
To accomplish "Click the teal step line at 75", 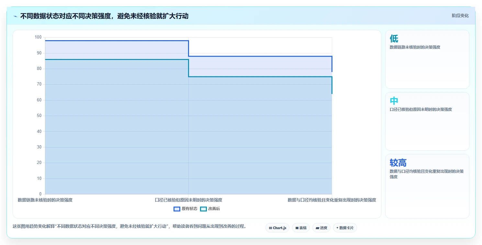I will click(x=260, y=77).
